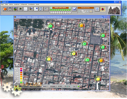
Task: Click the network nodes diagram toolbar icon
Action: (x=46, y=9)
